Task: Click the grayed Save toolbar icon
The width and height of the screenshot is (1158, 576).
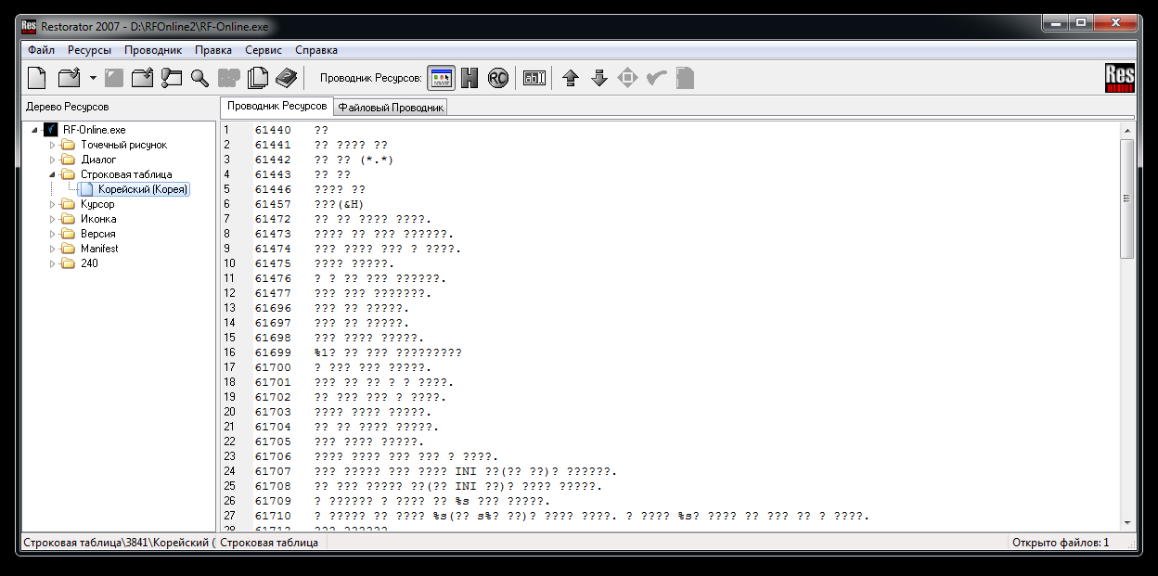Action: click(114, 78)
